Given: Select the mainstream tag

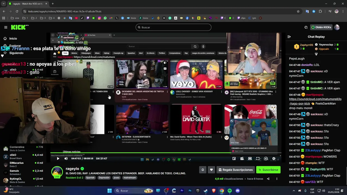Looking at the screenshot, I should point(130,178).
